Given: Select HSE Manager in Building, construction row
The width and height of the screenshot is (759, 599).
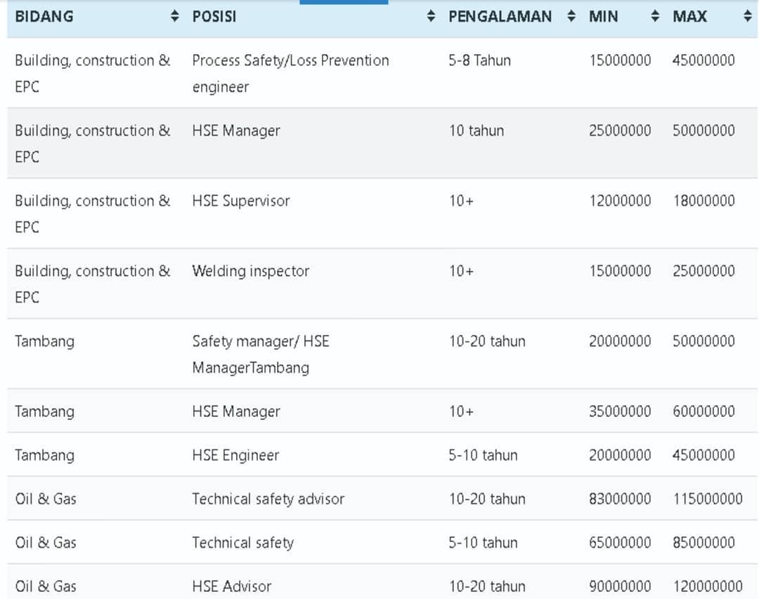Looking at the screenshot, I should click(x=236, y=131).
